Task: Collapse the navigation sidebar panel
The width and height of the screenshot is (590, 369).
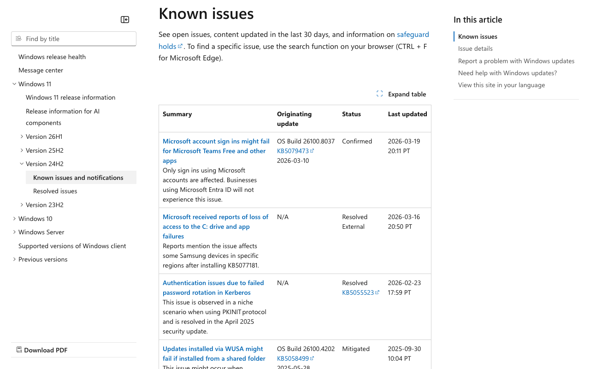Action: [x=124, y=19]
